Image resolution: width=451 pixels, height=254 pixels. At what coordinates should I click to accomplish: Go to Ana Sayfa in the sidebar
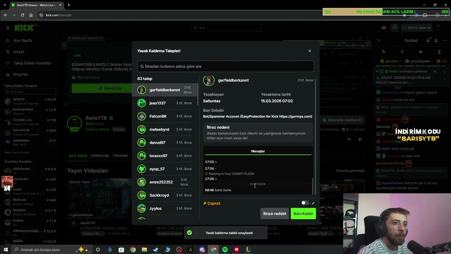(x=23, y=41)
